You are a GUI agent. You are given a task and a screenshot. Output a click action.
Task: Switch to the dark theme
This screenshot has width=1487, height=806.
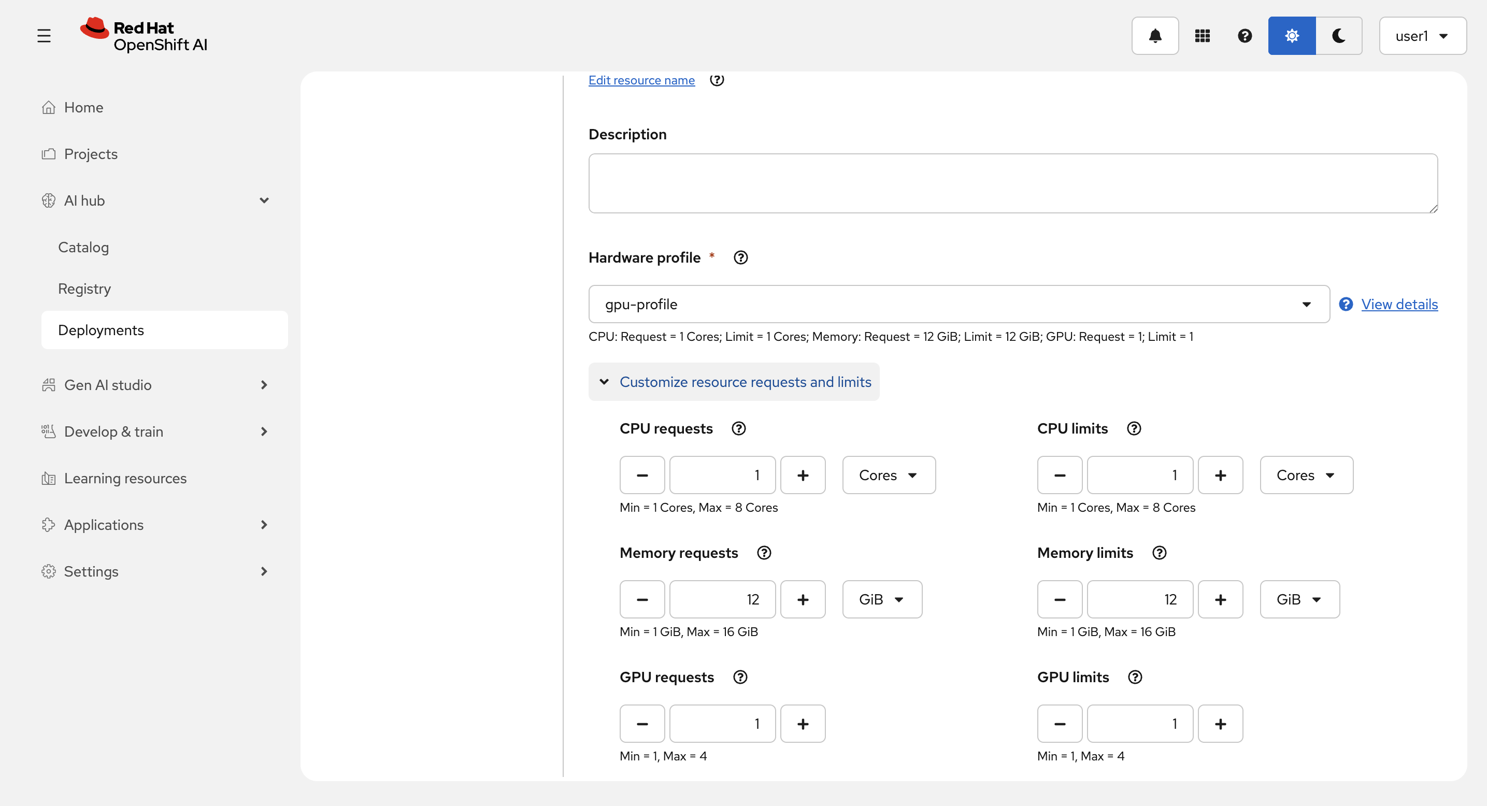point(1338,36)
